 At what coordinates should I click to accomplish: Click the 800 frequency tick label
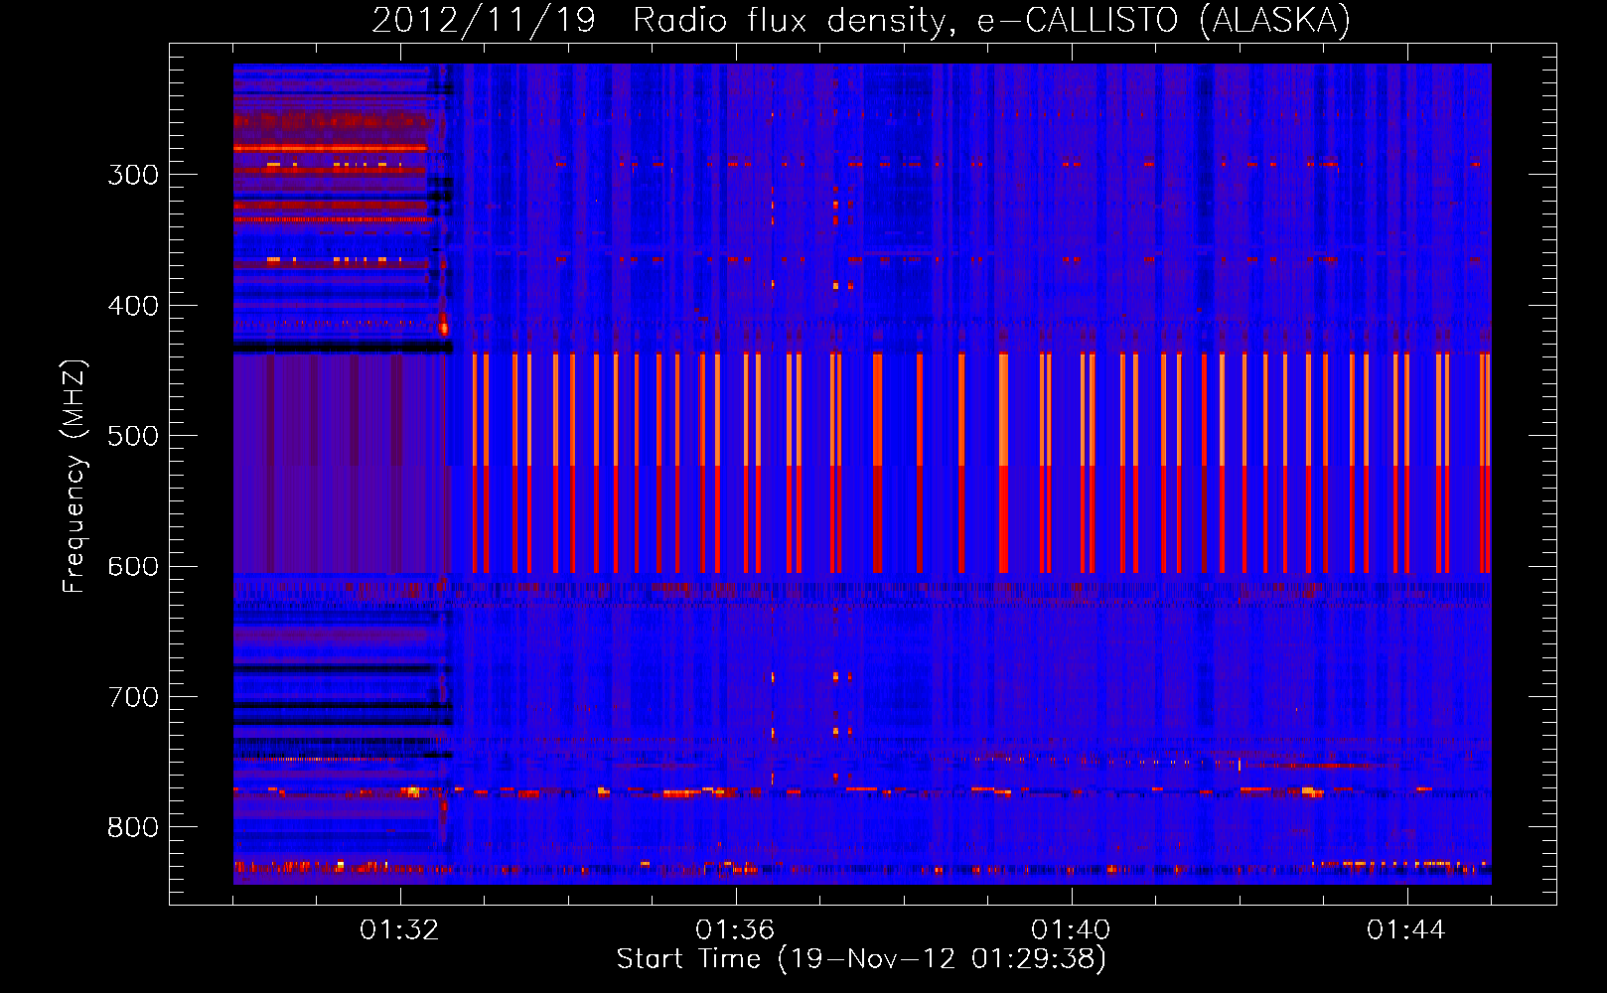133,827
